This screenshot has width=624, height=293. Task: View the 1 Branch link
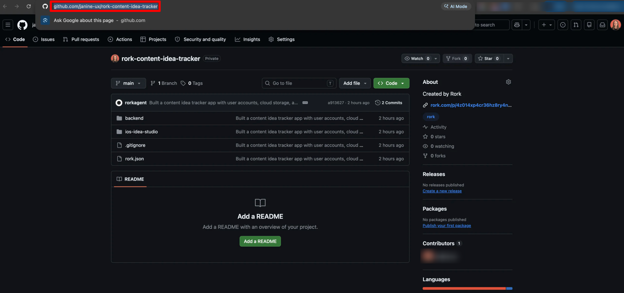coord(164,83)
